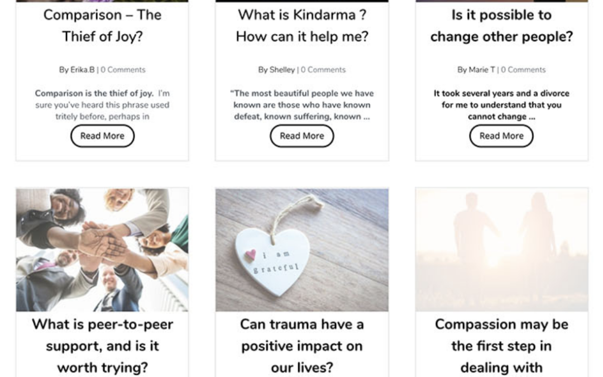Image resolution: width=603 pixels, height=377 pixels.
Task: Open comments link on Kindarma article
Action: (x=323, y=70)
